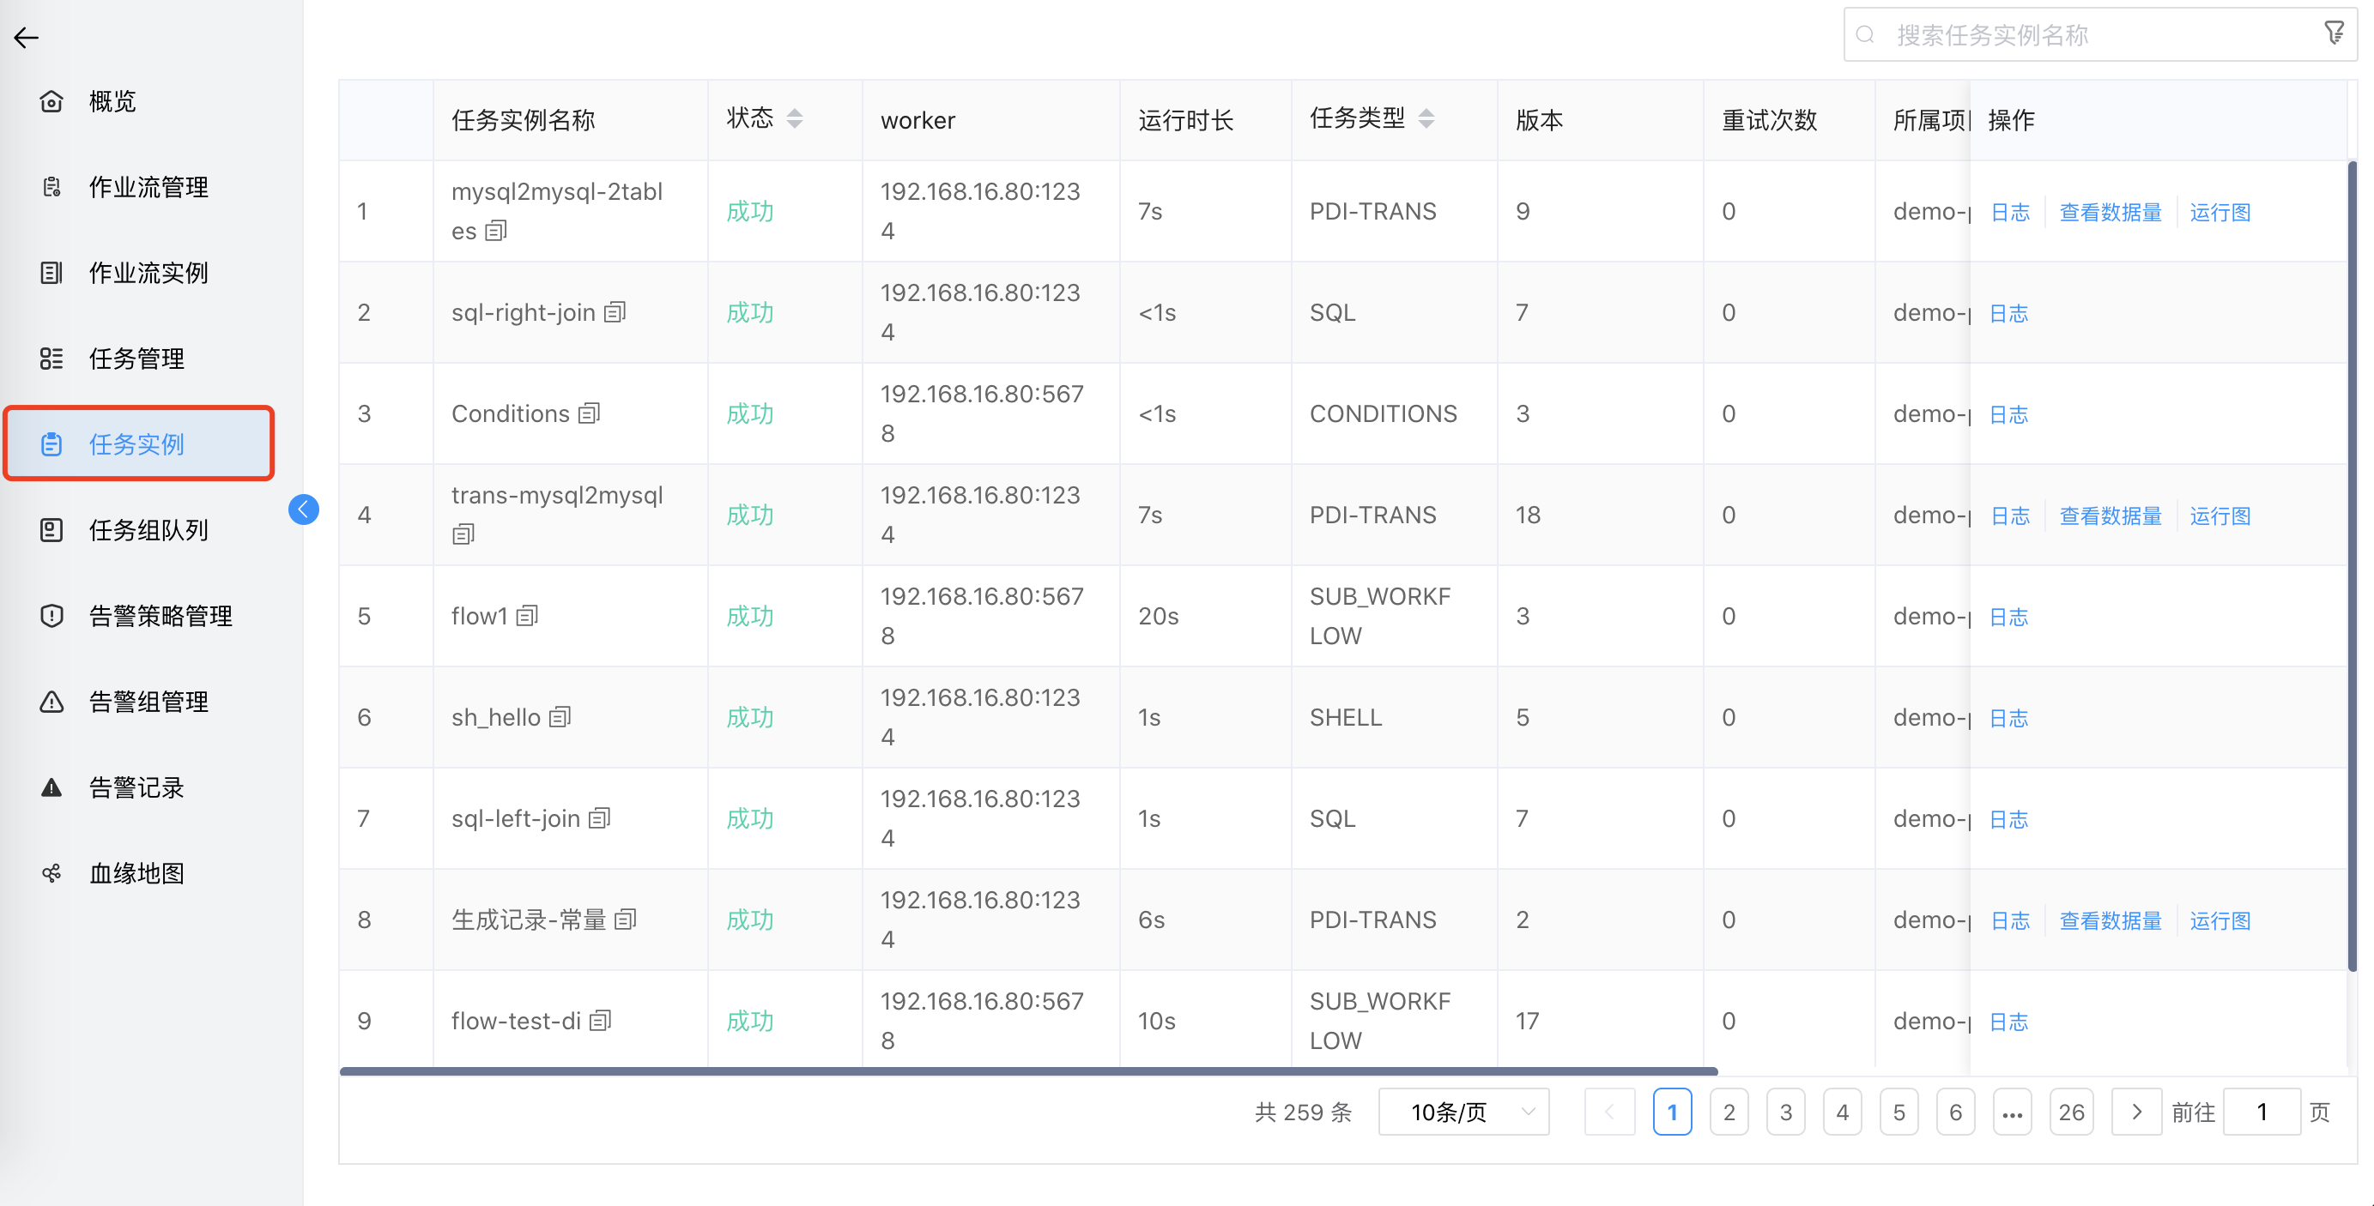Click copy icon next to Conditions
This screenshot has height=1206, width=2374.
point(589,413)
